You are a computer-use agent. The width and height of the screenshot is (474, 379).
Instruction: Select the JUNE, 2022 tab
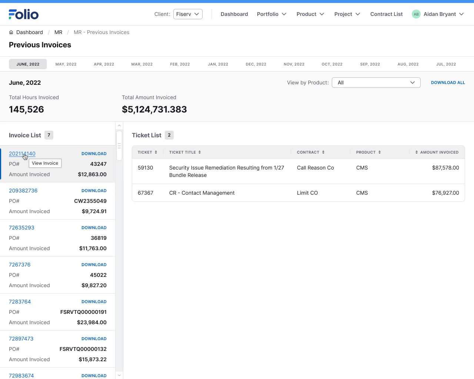(28, 64)
